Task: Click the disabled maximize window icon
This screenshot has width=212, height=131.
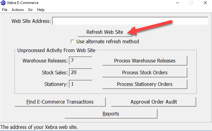Action: pos(191,3)
